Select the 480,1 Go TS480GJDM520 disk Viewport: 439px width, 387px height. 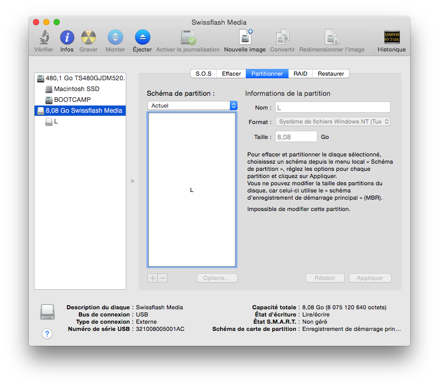80,78
